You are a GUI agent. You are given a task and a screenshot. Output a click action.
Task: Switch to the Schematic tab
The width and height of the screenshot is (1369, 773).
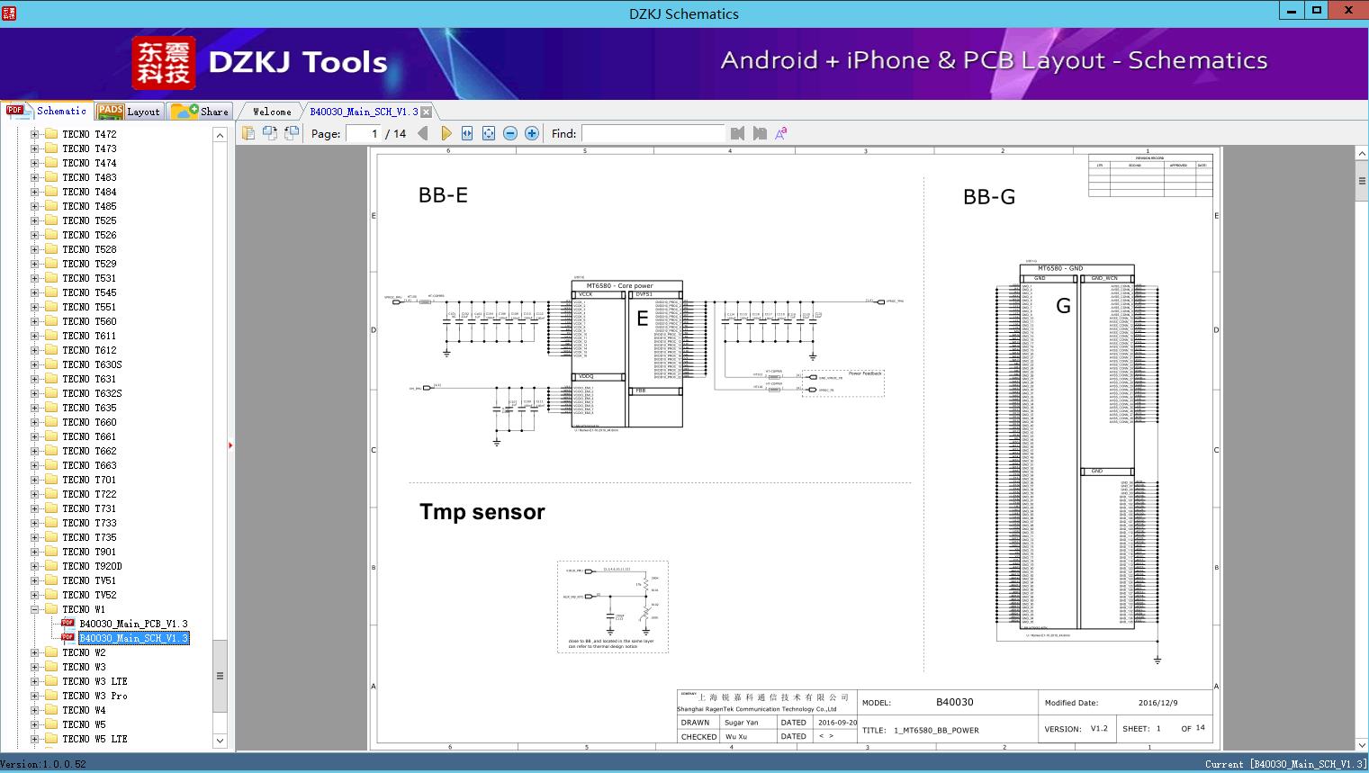(x=47, y=111)
